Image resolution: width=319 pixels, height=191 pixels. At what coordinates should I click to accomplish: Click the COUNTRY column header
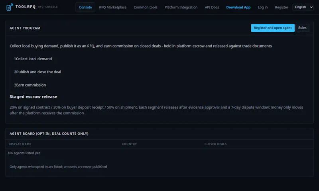[x=129, y=144]
